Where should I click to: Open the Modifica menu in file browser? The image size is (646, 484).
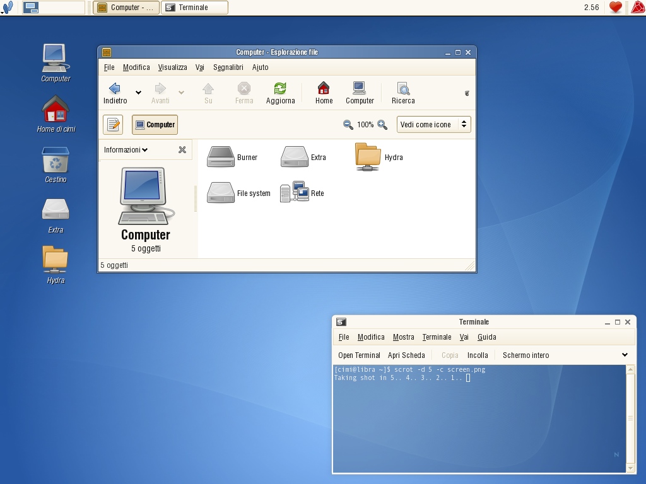136,67
